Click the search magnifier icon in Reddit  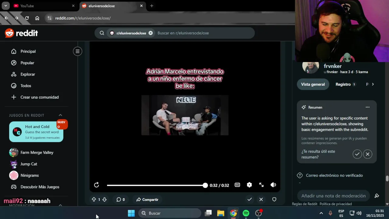[102, 33]
